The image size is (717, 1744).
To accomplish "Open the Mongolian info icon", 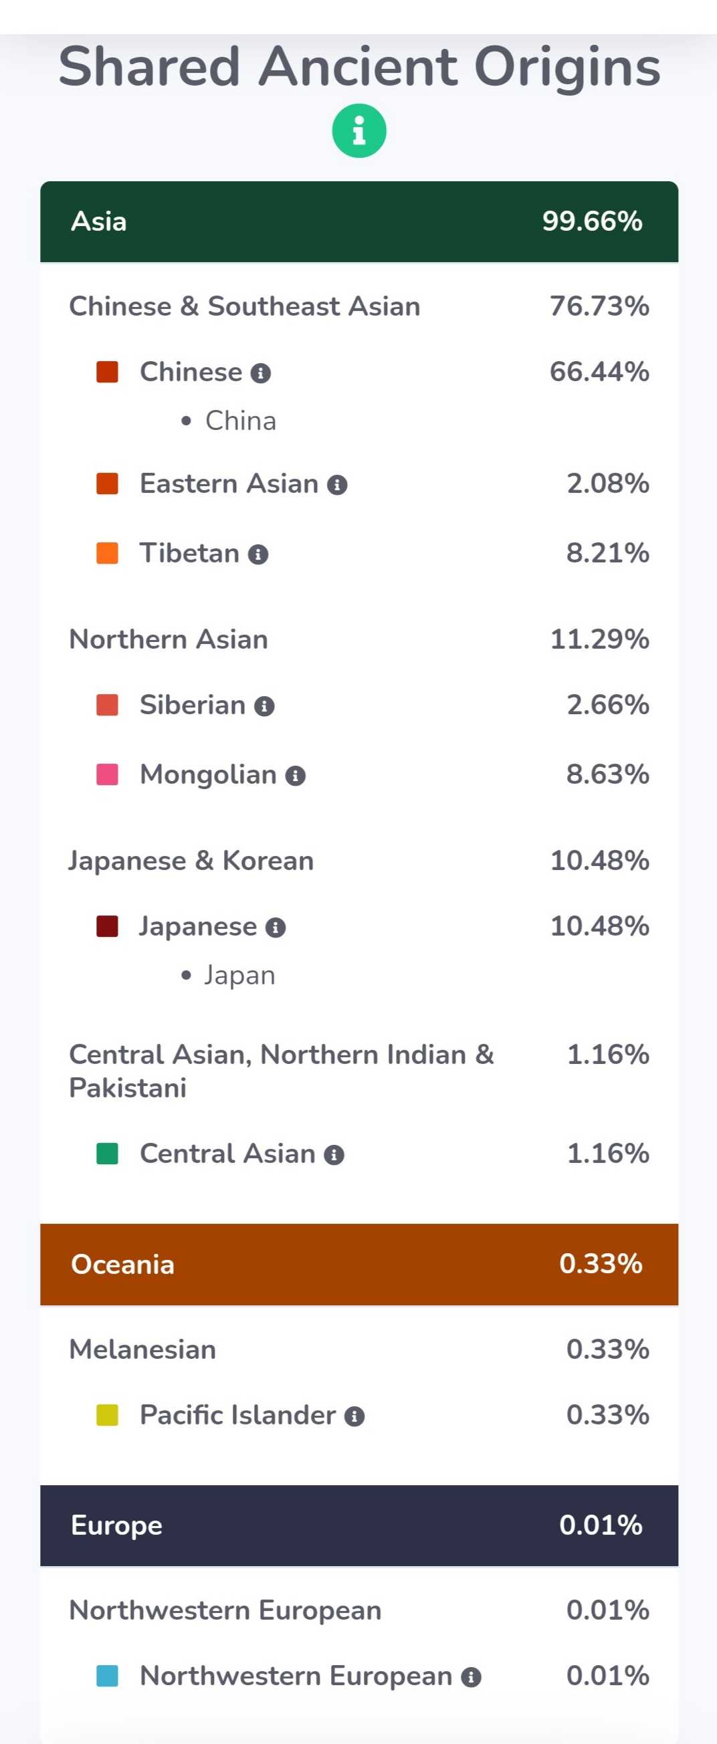I will click(295, 776).
